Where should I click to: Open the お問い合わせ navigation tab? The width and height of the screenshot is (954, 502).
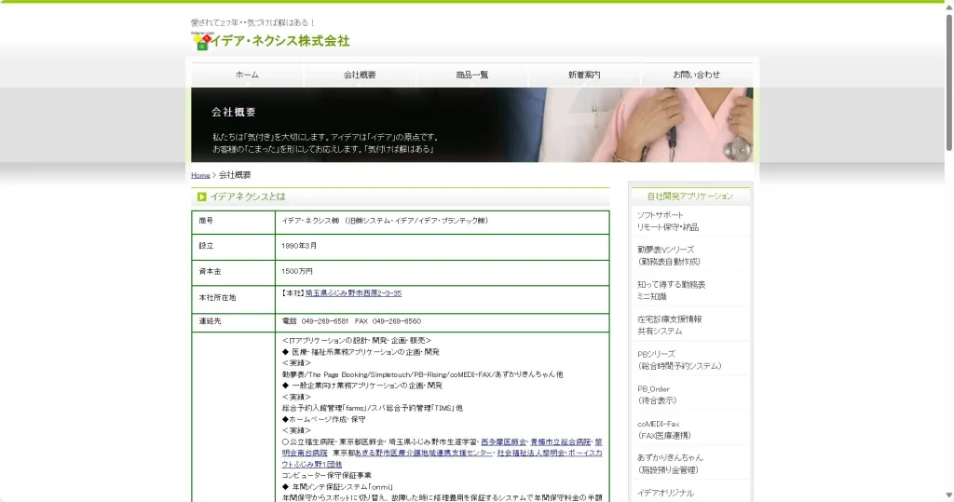[x=697, y=75]
